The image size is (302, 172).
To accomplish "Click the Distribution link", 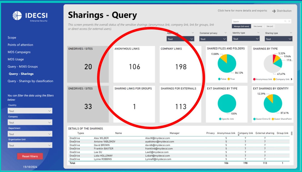I will (x=284, y=11).
